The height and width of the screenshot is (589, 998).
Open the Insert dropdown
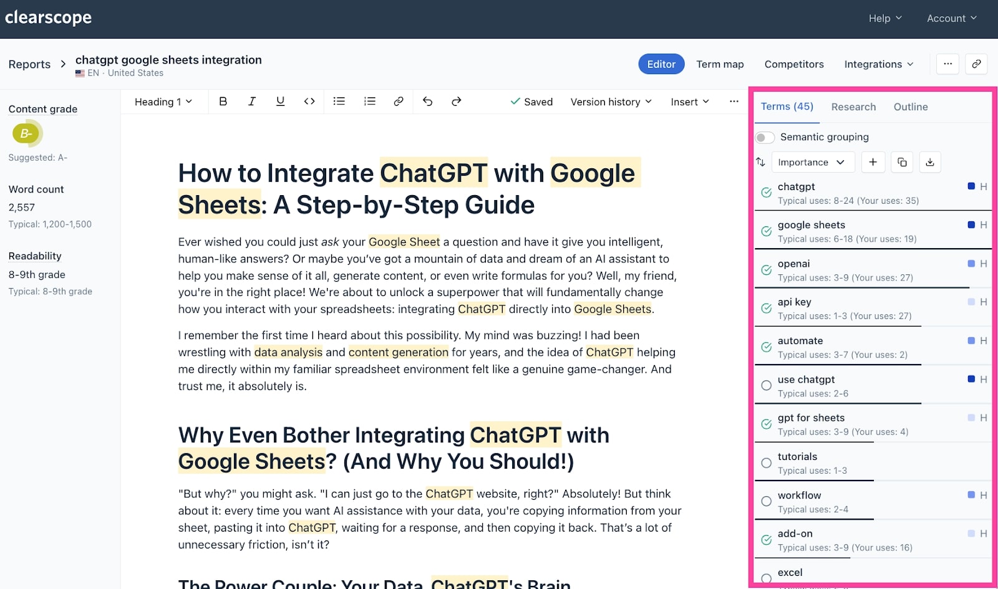click(x=690, y=102)
